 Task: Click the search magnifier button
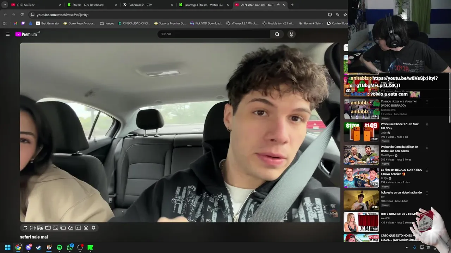[277, 34]
